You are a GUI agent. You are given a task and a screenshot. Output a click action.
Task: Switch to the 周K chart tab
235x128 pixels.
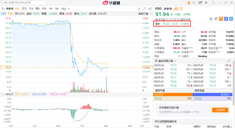pyautogui.click(x=38, y=9)
